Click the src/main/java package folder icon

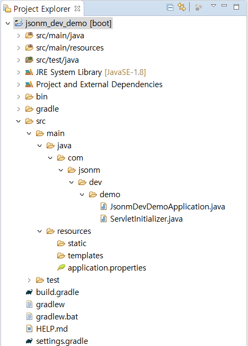(x=29, y=35)
